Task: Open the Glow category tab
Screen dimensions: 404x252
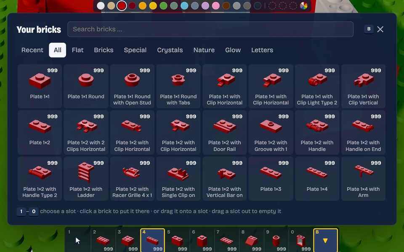Action: point(233,50)
